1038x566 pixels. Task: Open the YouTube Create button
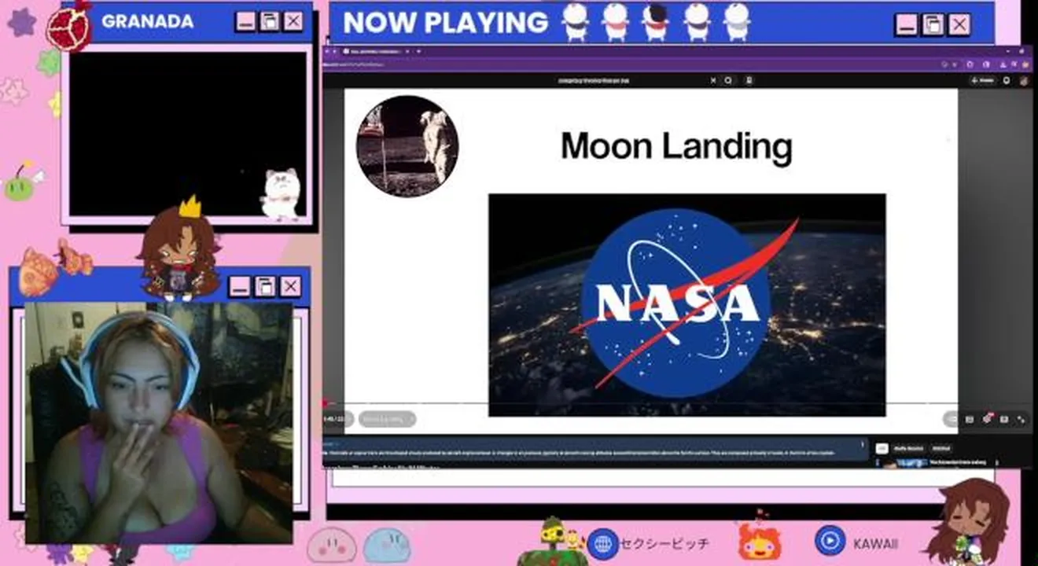pos(983,80)
